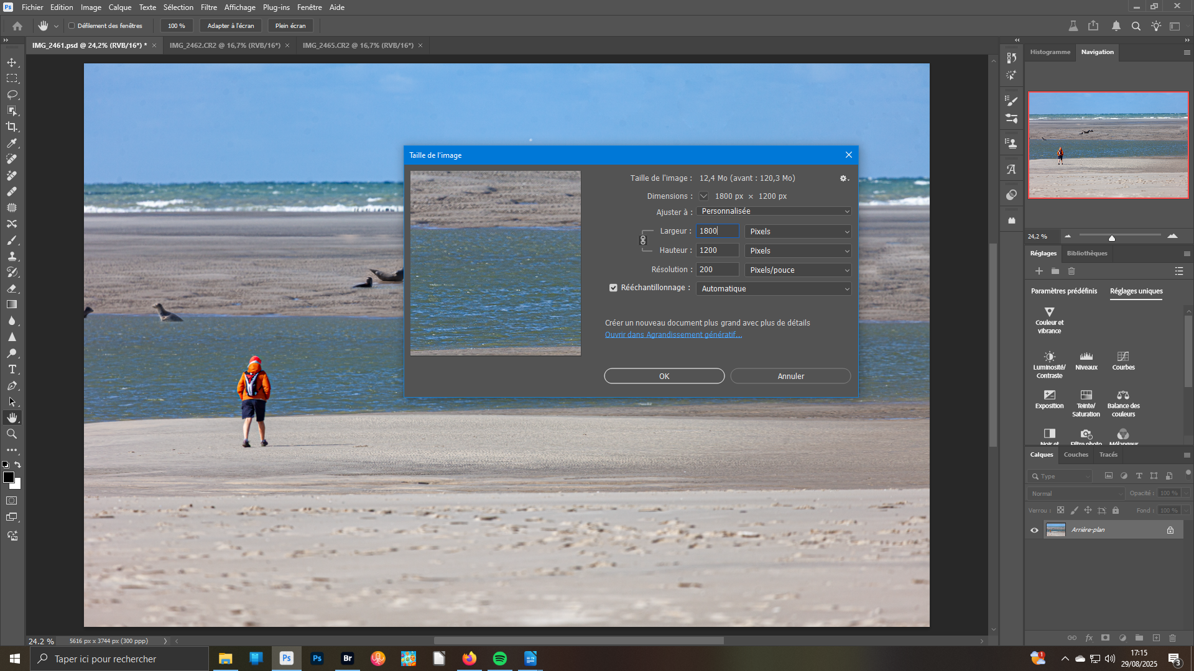Open the Clone Source panel icon
This screenshot has width=1194, height=671.
tap(1012, 144)
